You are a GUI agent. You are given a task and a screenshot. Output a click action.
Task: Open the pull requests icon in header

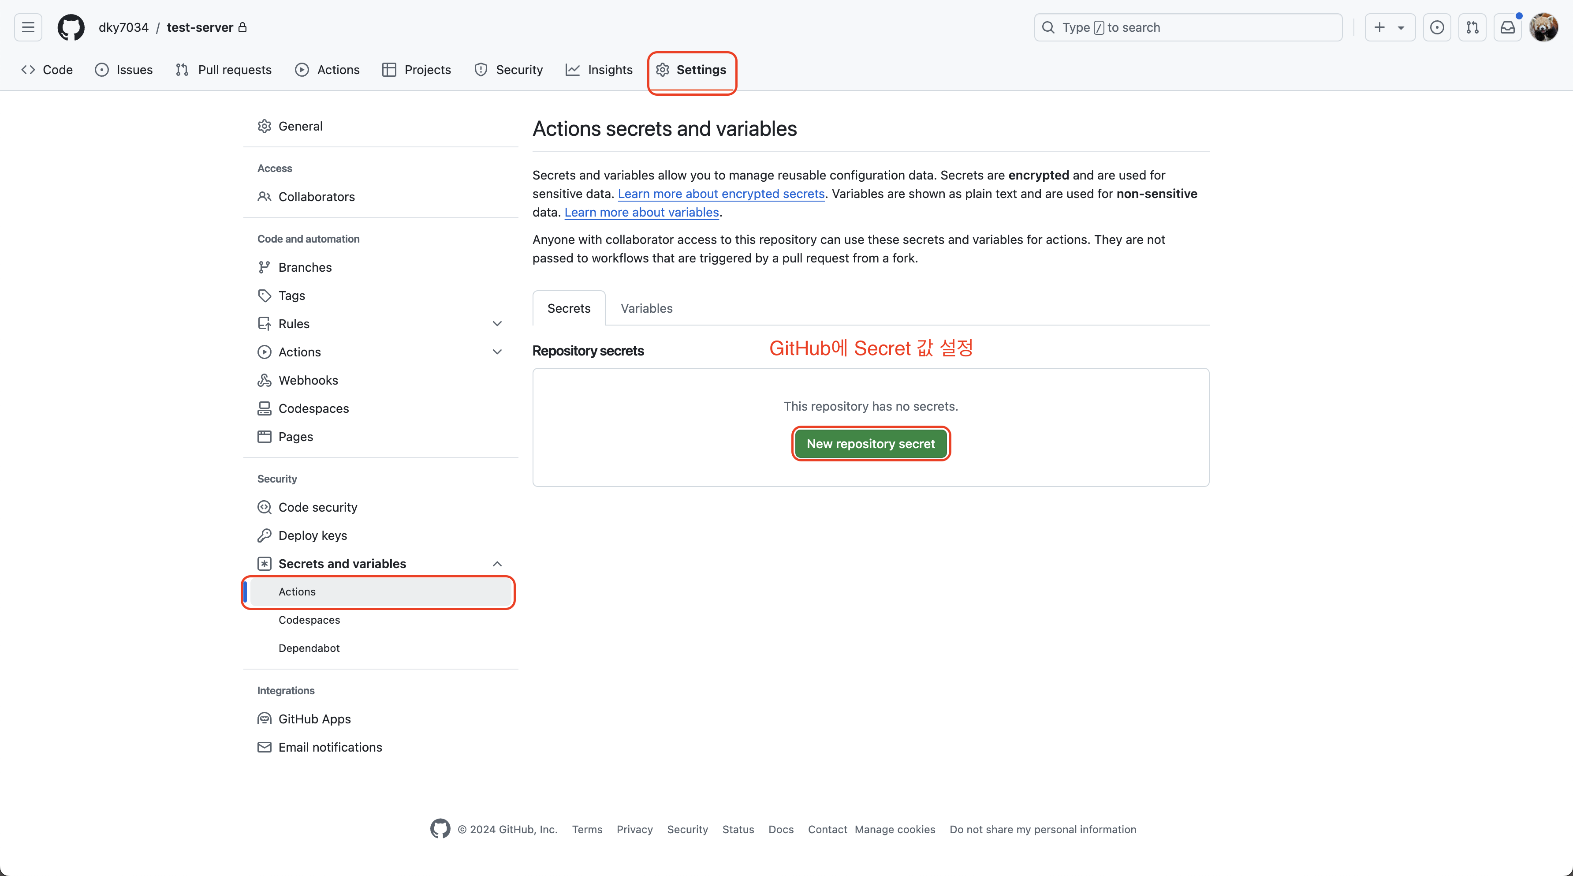point(1472,27)
